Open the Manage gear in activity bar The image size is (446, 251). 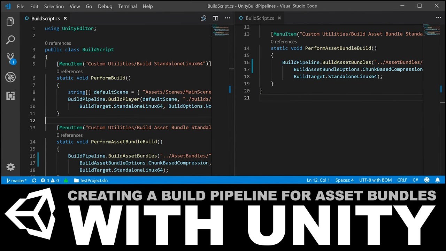10,167
